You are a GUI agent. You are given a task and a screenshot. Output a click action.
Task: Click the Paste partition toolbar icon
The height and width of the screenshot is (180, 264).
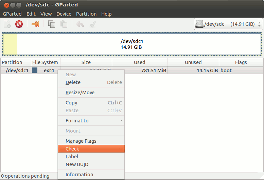64,24
